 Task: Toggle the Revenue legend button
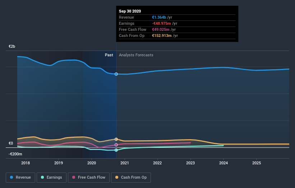click(20, 178)
